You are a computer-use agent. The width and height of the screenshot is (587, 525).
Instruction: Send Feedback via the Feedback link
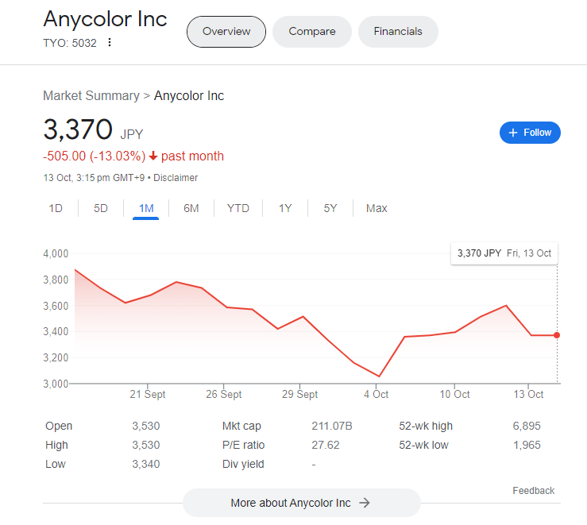[533, 491]
